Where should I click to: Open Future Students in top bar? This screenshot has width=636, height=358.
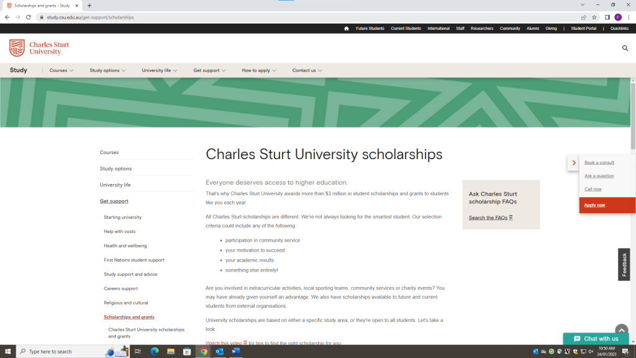click(x=370, y=29)
